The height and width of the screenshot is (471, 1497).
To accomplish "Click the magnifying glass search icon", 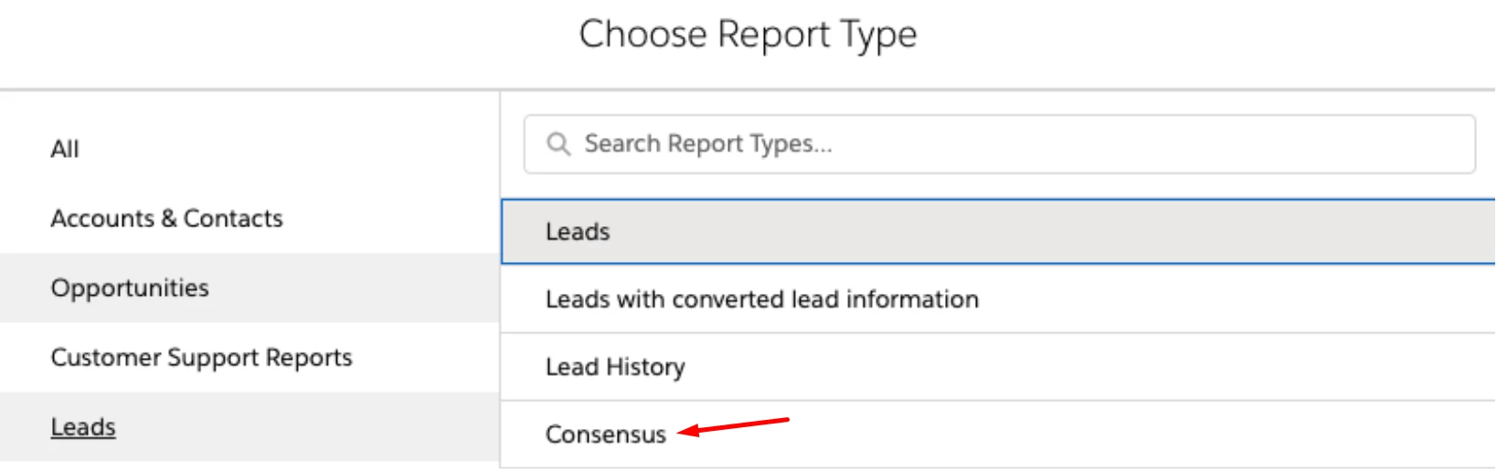I will point(558,144).
